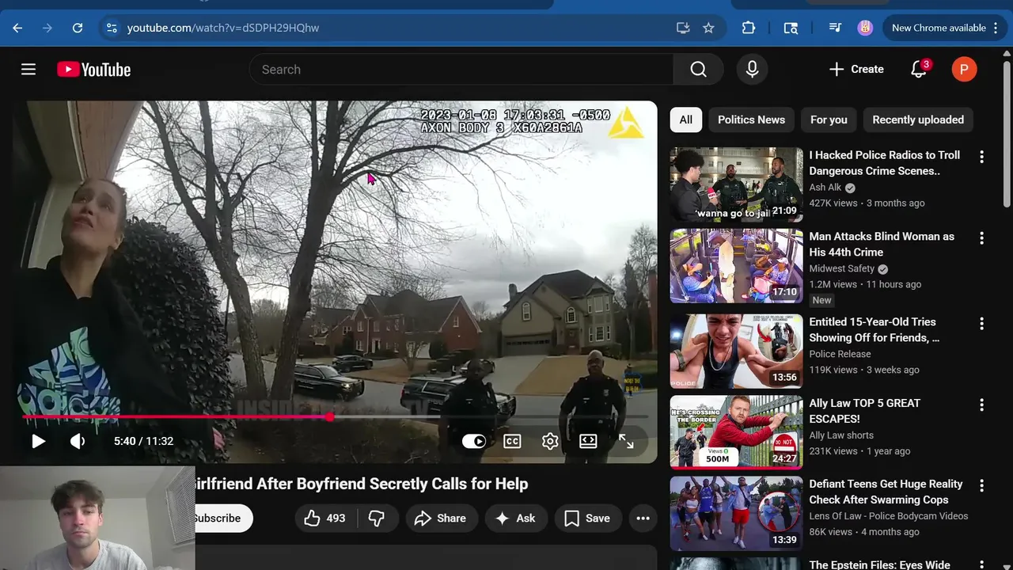Screen dimensions: 1013x570
Task: View site information icon in address bar
Action: click(x=111, y=28)
